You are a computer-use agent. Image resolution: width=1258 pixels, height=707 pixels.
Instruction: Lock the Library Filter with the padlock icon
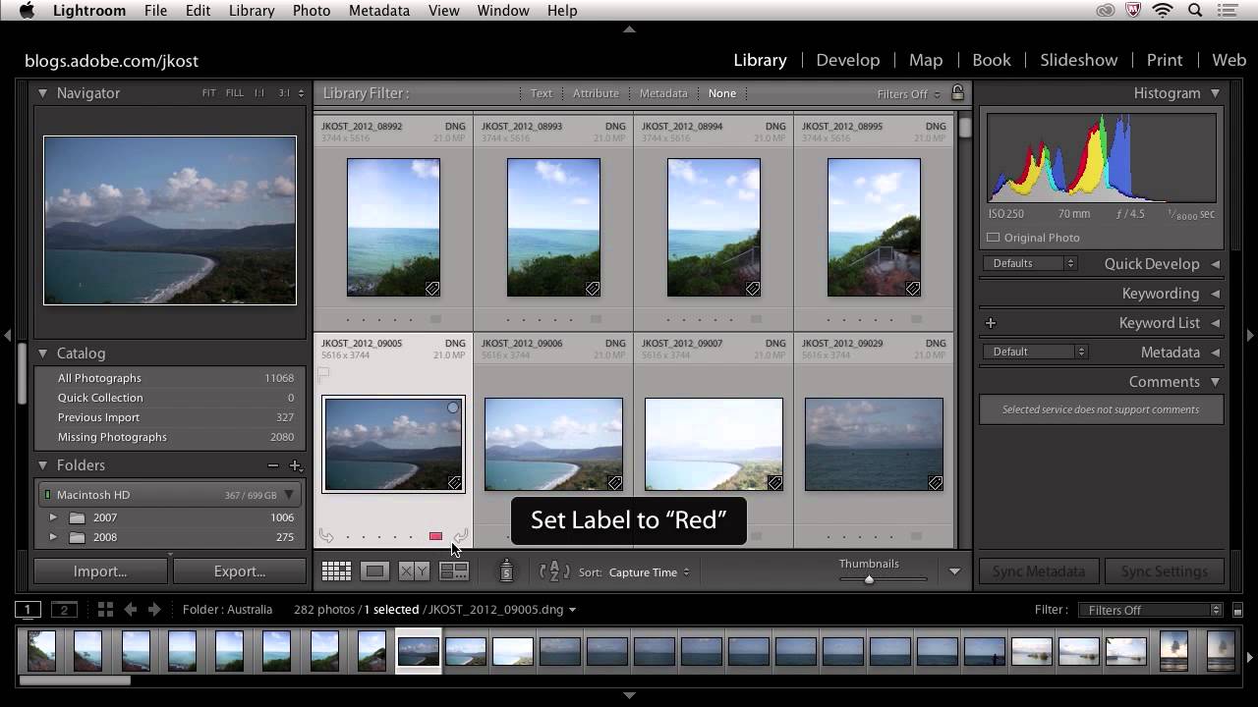pos(957,93)
